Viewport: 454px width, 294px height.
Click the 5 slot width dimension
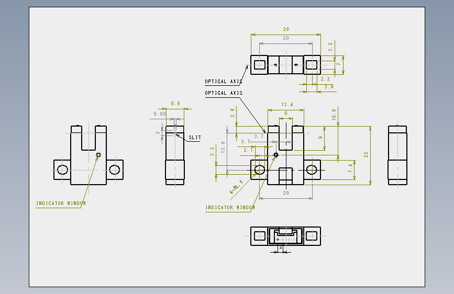pos(286,114)
